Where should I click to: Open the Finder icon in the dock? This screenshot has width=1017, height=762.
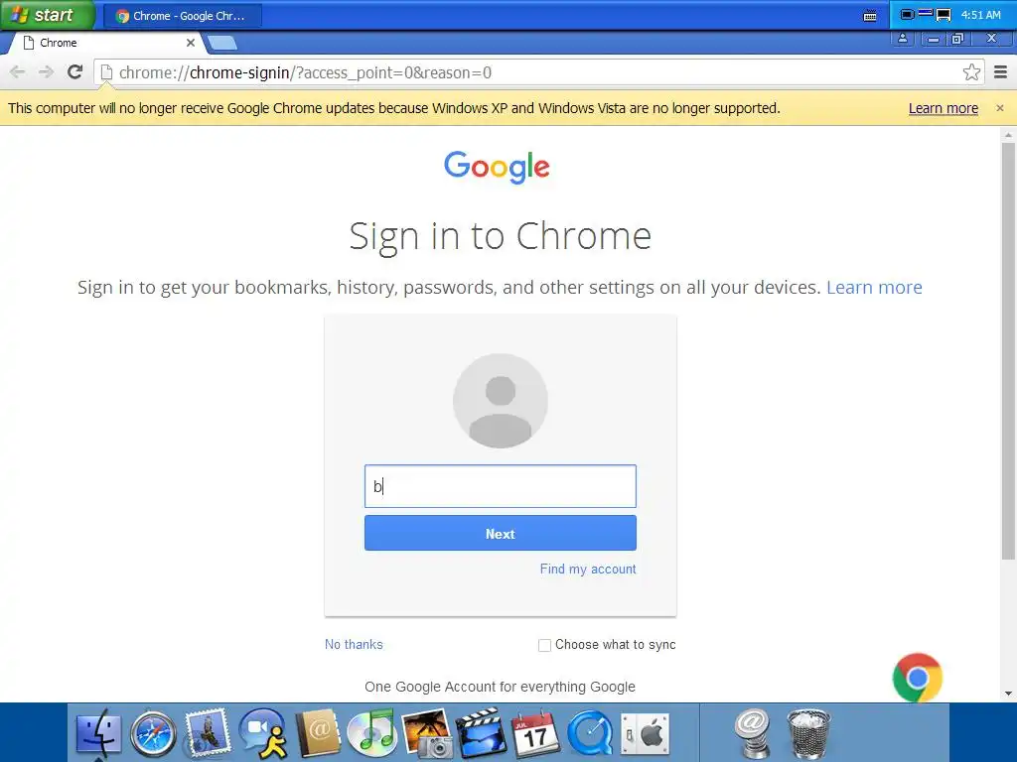98,735
